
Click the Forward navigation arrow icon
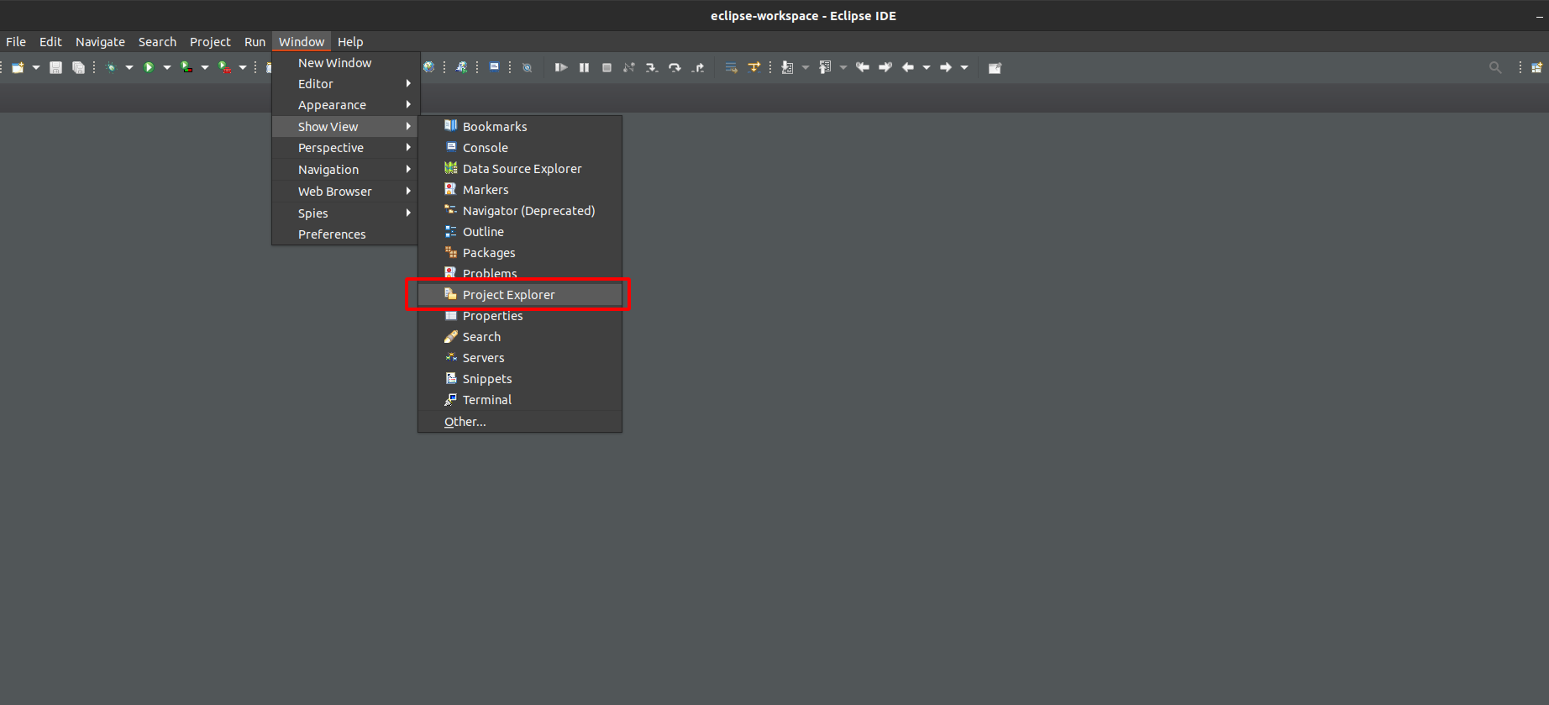[x=946, y=67]
